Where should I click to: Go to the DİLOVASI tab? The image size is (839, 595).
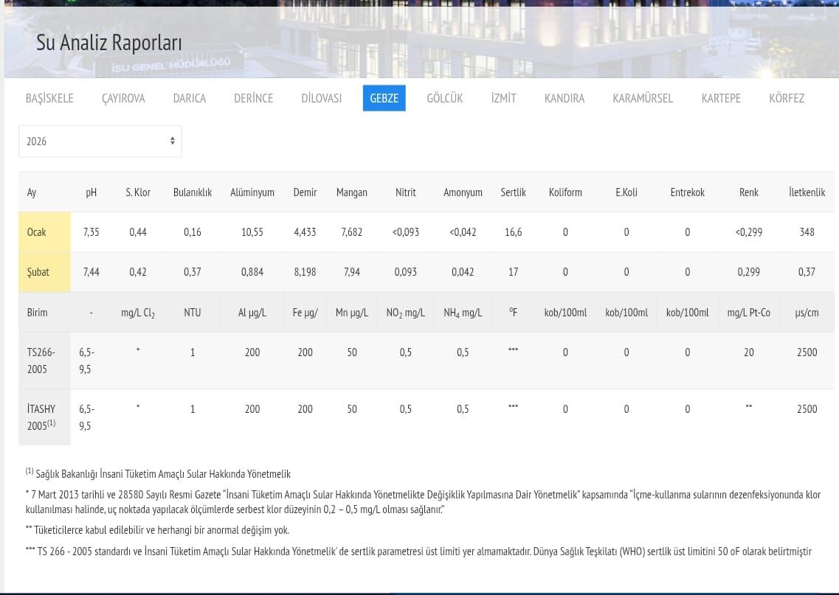[321, 98]
